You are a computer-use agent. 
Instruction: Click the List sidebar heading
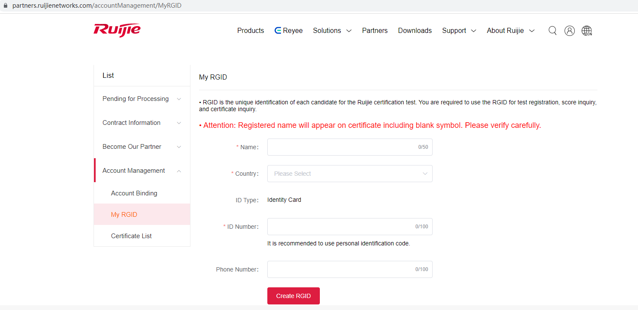108,75
